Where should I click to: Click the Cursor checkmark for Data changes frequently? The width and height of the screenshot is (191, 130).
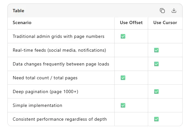click(x=157, y=64)
